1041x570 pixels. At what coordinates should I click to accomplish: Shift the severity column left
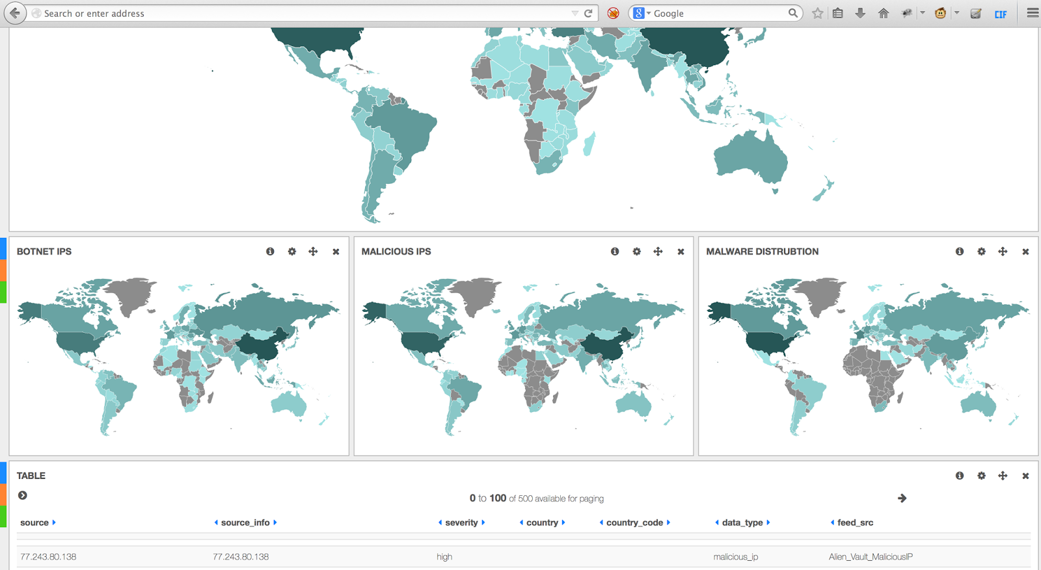pos(440,523)
